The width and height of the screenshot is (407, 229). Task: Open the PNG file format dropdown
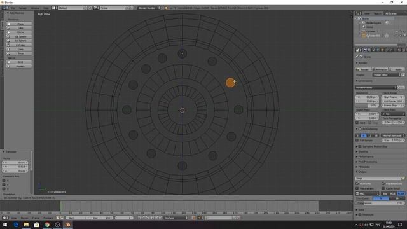point(368,193)
